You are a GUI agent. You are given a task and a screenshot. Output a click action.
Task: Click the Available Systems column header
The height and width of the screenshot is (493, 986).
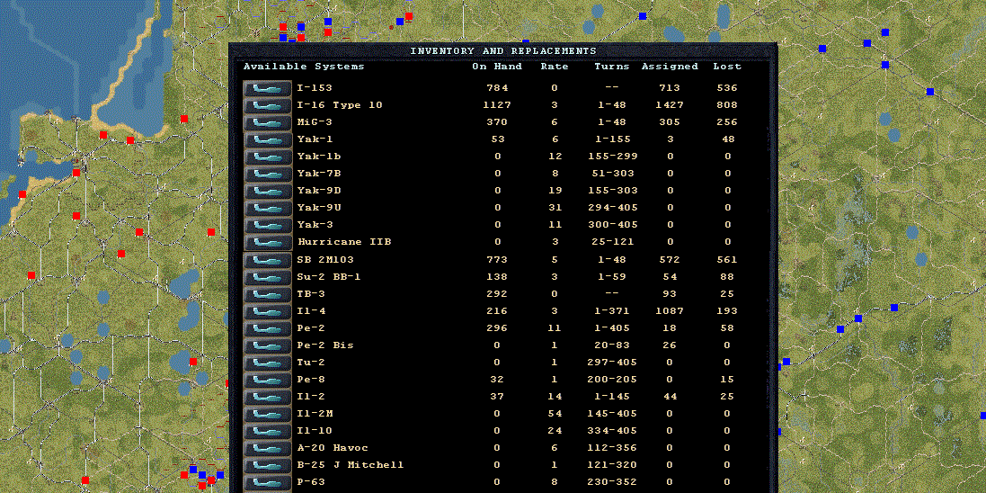point(304,66)
